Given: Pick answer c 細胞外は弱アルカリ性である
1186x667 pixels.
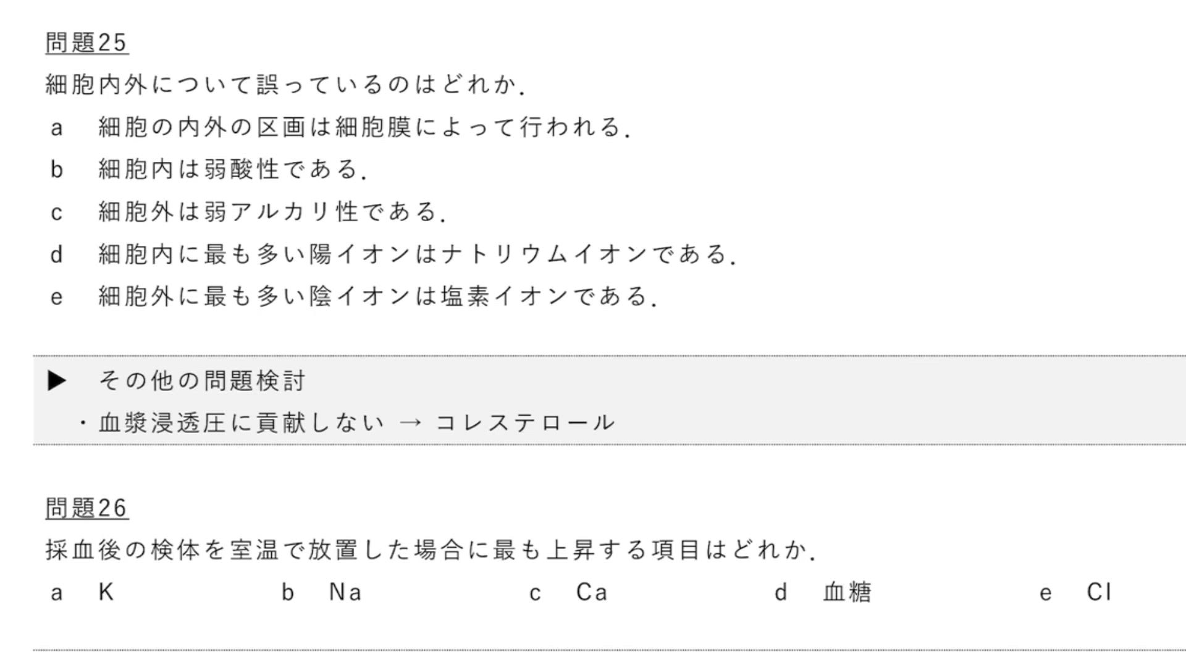Looking at the screenshot, I should click(272, 212).
